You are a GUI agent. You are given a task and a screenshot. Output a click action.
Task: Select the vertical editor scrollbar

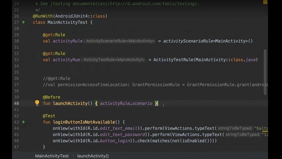(265, 72)
